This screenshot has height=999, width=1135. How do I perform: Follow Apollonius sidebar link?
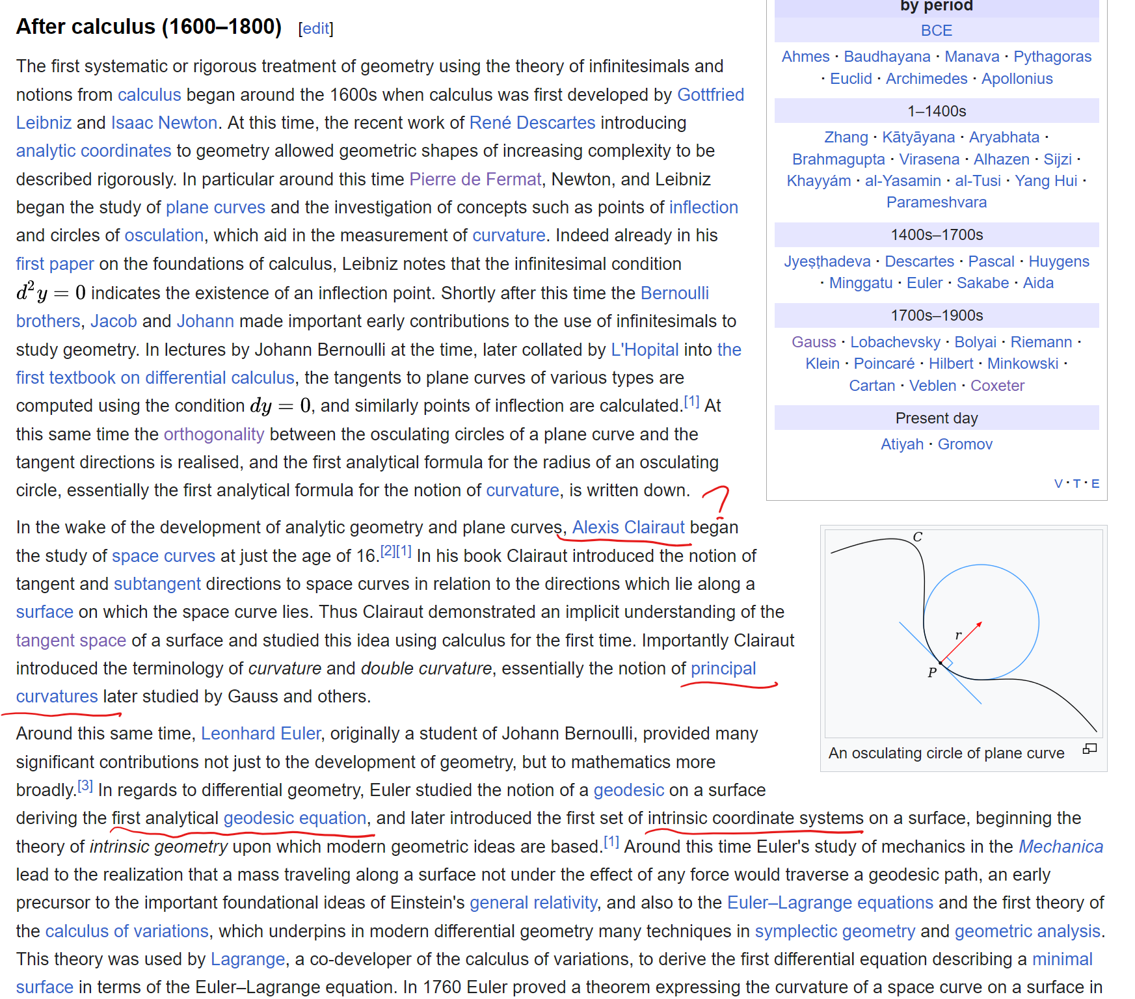[1017, 79]
